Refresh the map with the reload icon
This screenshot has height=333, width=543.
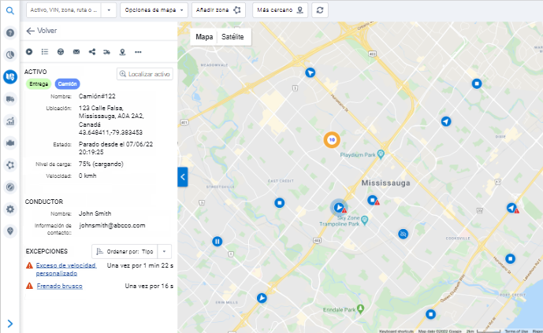tap(320, 10)
